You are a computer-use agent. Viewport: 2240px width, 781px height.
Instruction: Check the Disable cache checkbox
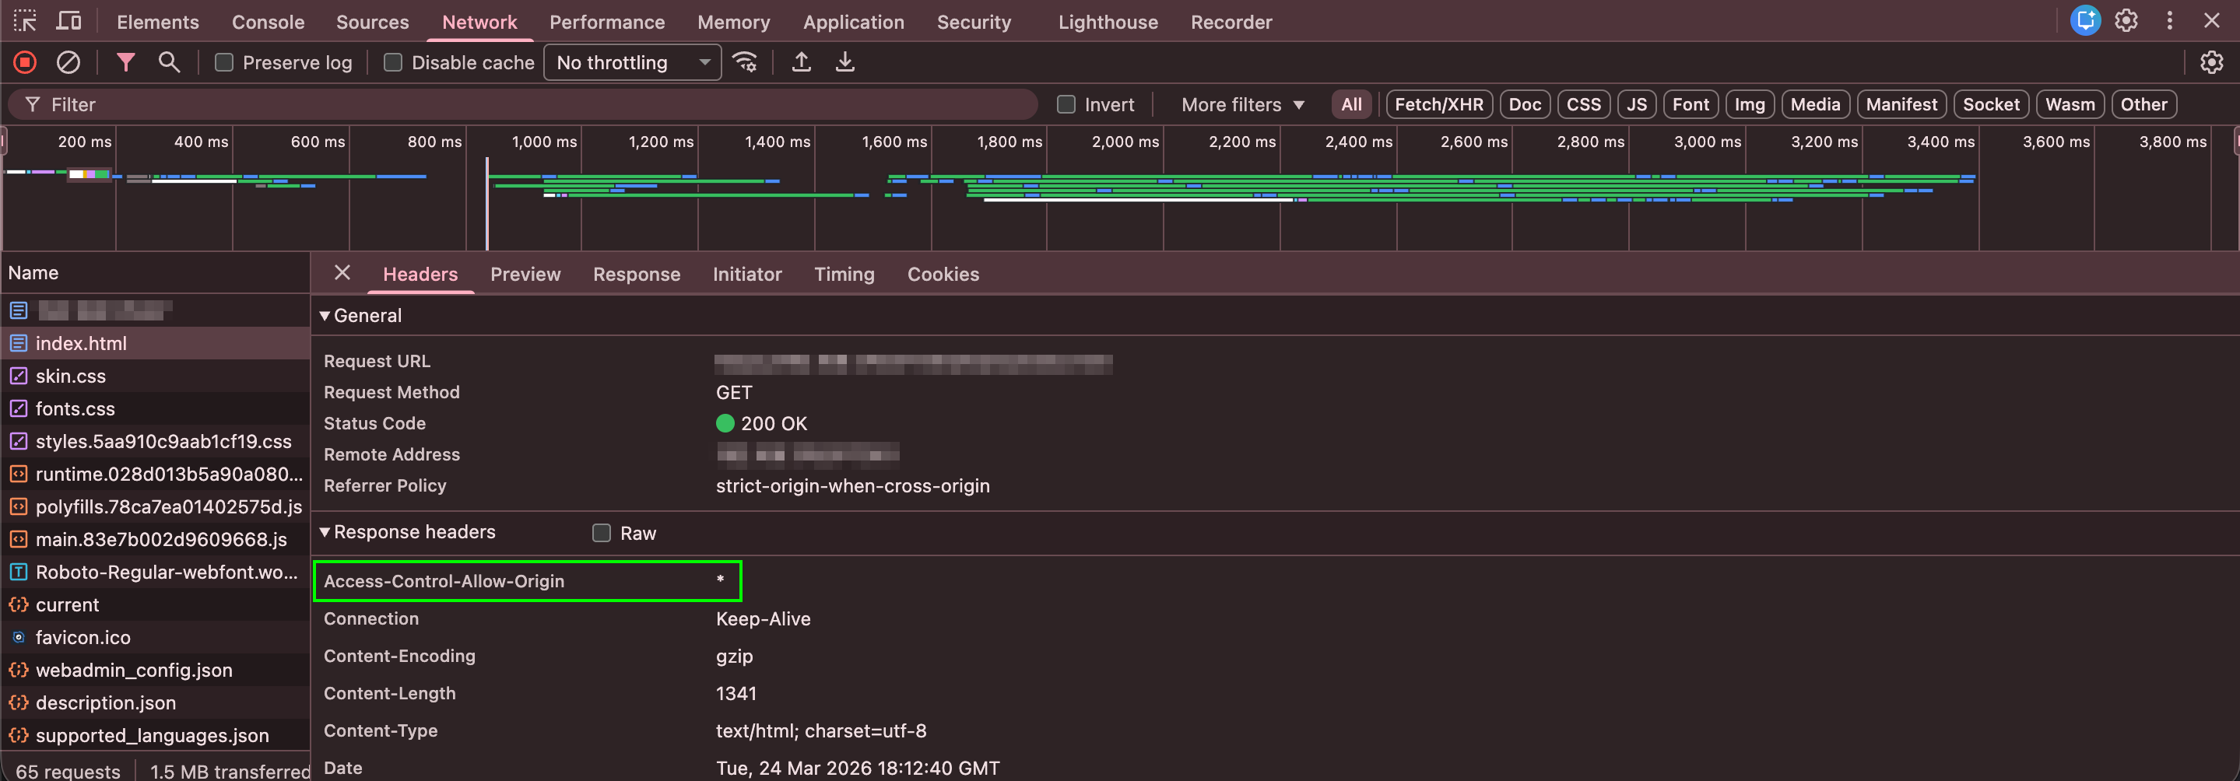[x=393, y=62]
